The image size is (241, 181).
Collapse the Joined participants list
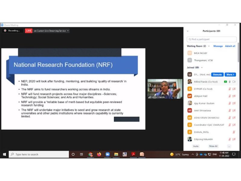click(x=202, y=68)
